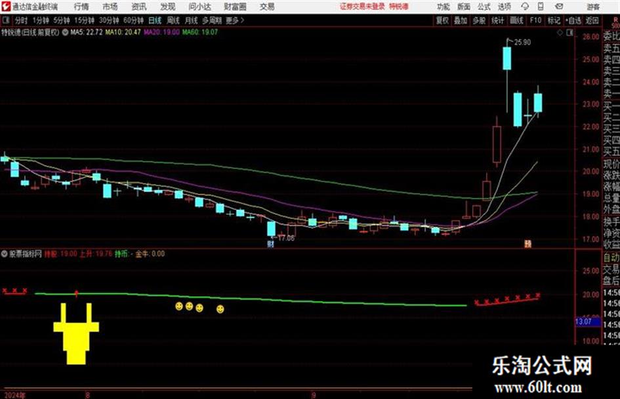Click the 画线 drawing tool button

pyautogui.click(x=517, y=20)
